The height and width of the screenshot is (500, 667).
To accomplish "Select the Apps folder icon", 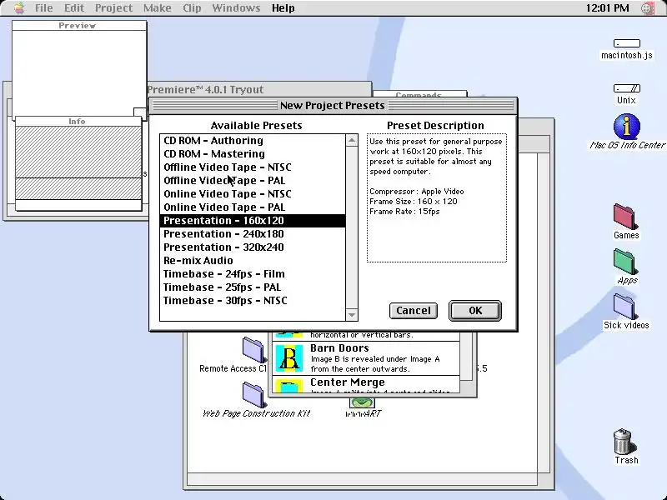I will [x=624, y=262].
